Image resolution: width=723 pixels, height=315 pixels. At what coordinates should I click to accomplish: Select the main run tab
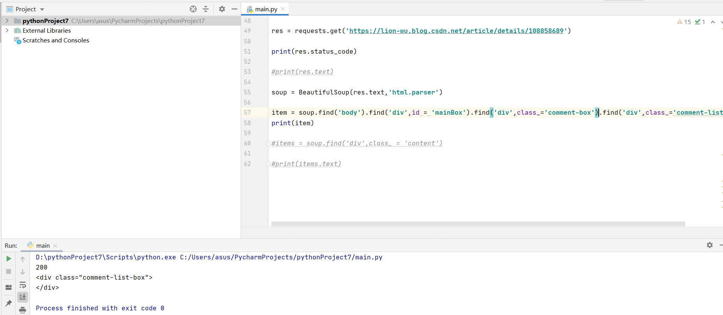pyautogui.click(x=43, y=245)
